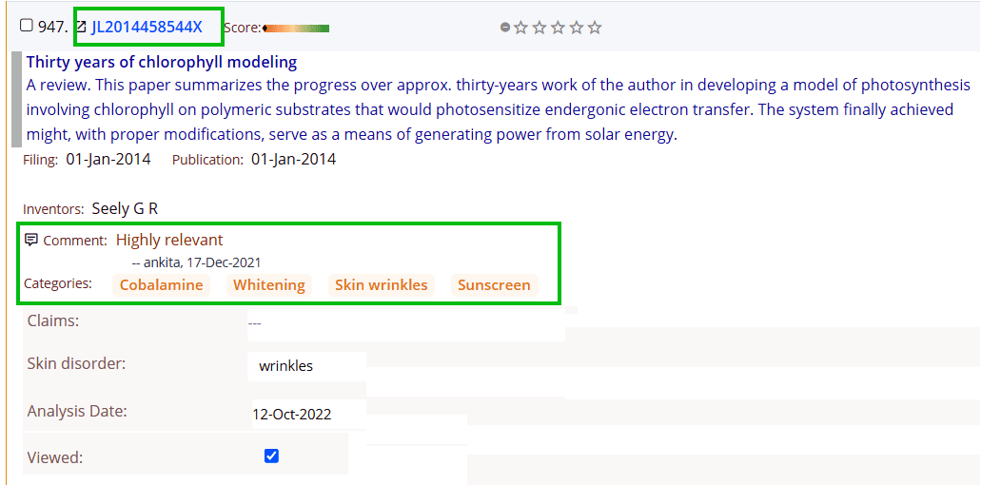
Task: Clear the rating with the grey circle icon
Action: pyautogui.click(x=505, y=28)
